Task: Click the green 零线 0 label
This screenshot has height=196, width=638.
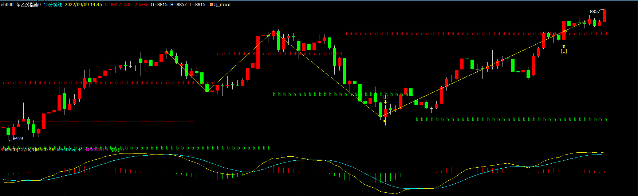Action: 117,149
